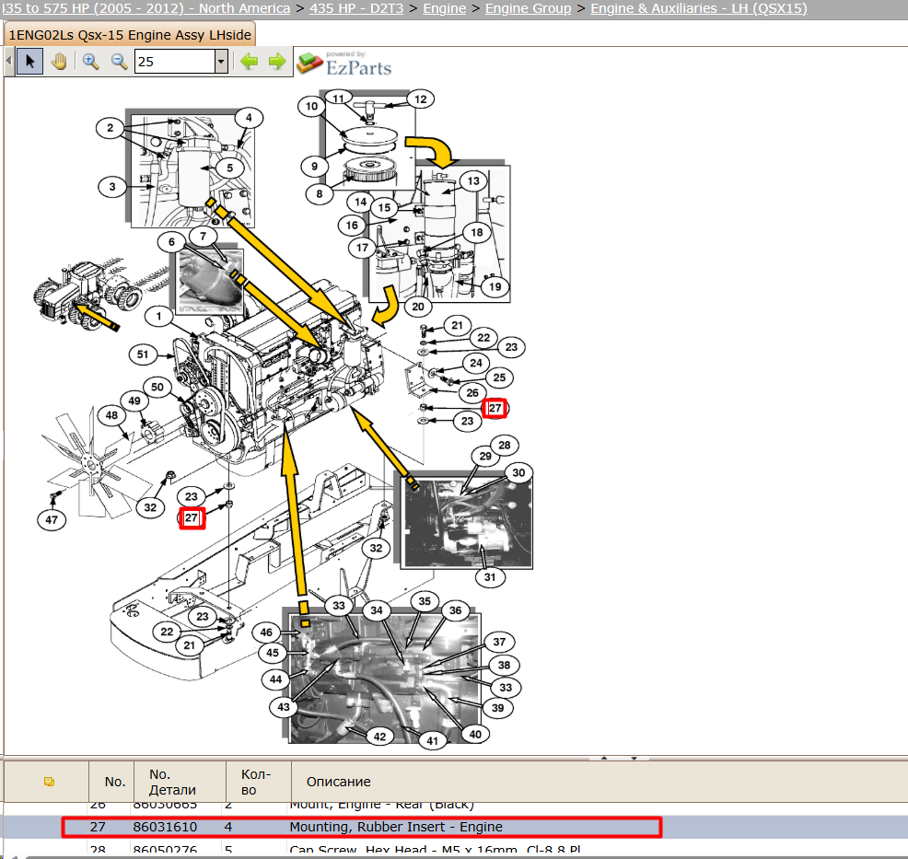Screen dimensions: 908x859
Task: Select callout 2 in the diagram
Action: 110,127
